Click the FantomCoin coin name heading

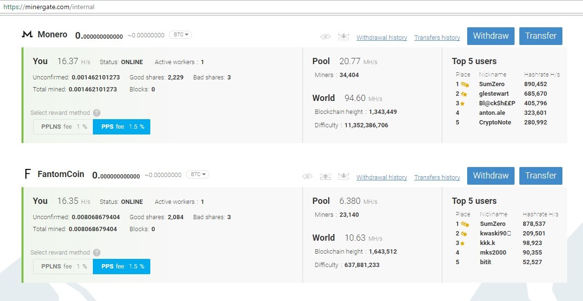tap(61, 174)
